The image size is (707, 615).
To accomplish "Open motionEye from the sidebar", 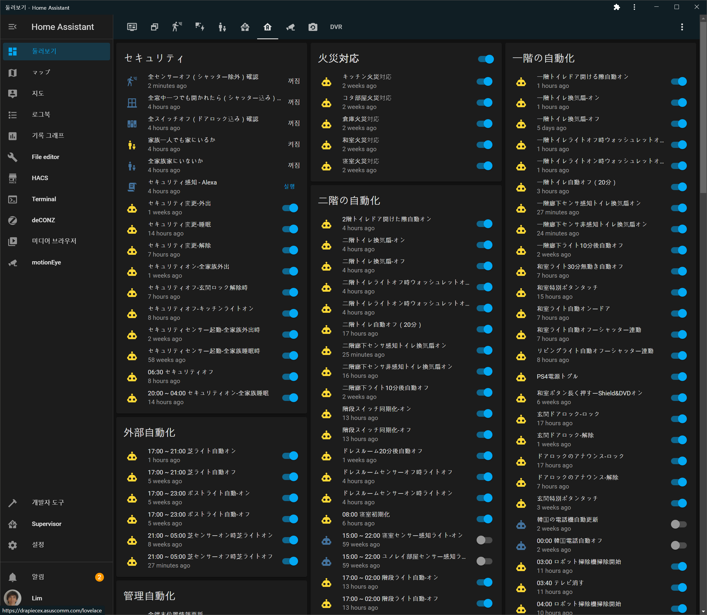I will point(46,262).
